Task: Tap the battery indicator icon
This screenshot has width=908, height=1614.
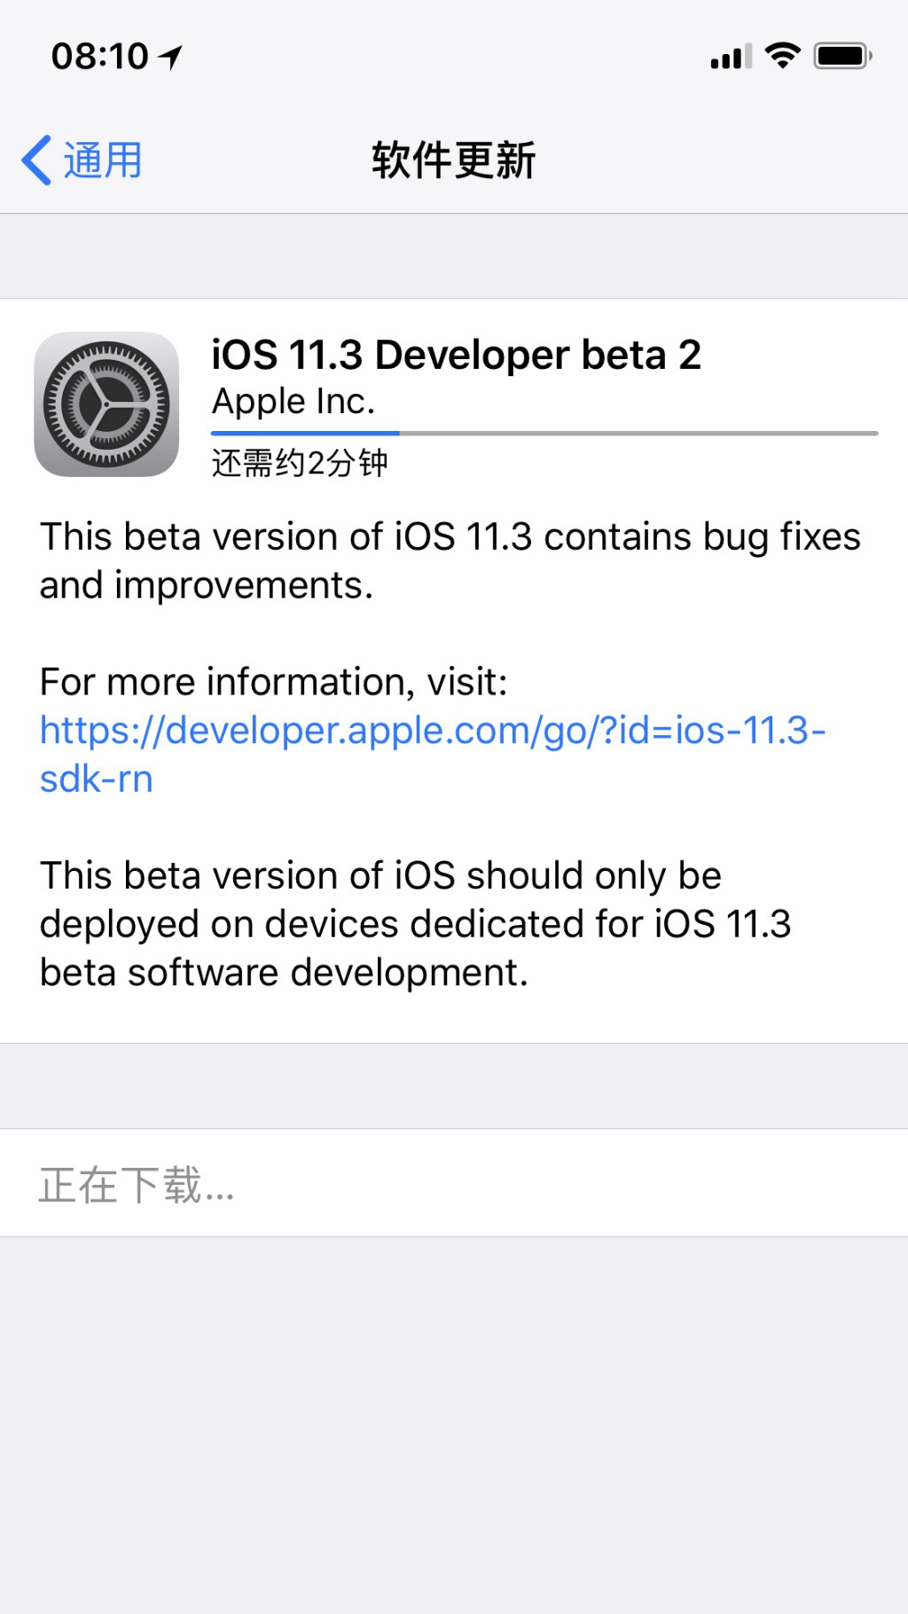Action: (x=842, y=56)
